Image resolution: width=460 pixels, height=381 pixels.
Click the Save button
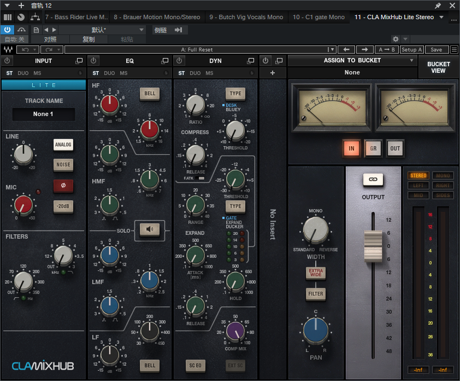tap(437, 50)
